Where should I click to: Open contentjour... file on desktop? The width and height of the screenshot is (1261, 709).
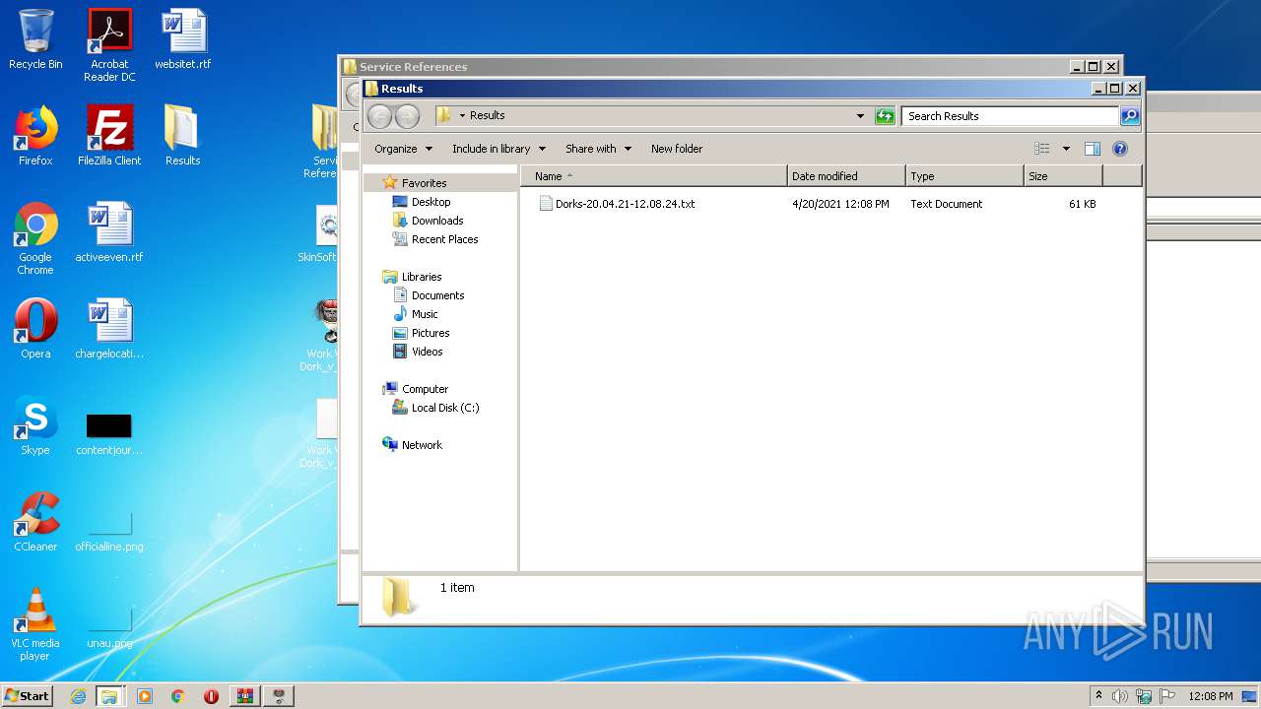pos(109,432)
